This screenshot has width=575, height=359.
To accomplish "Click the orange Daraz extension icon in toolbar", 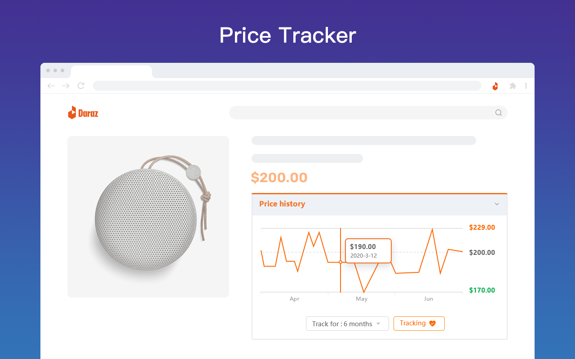I will (x=495, y=86).
